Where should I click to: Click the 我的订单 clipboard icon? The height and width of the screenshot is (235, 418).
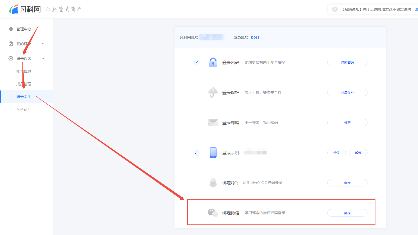11,44
